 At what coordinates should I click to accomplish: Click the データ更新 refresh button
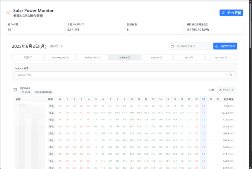tap(231, 13)
